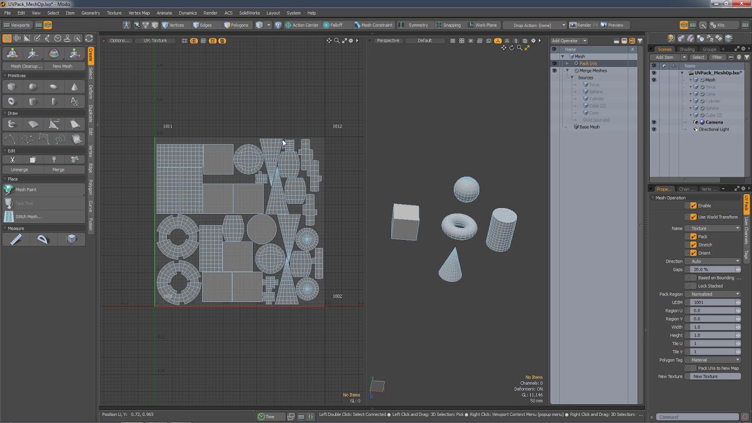The image size is (752, 423).
Task: Toggle the Enable checkbox
Action: [693, 206]
